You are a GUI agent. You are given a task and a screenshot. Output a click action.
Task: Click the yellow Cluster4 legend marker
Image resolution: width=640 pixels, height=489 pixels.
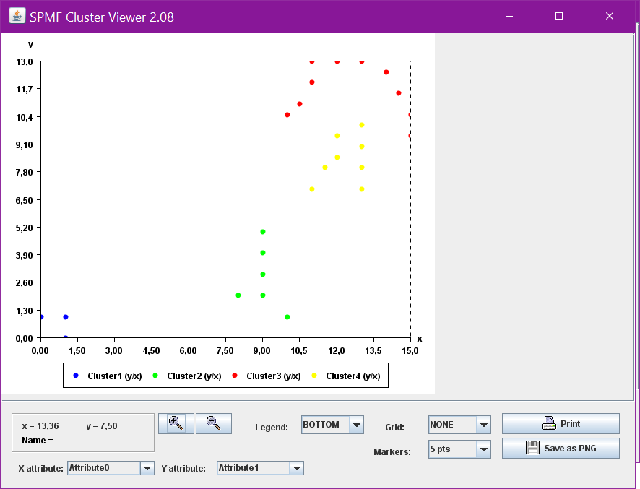coord(314,376)
